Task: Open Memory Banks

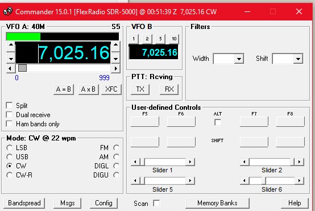Action: click(x=217, y=203)
